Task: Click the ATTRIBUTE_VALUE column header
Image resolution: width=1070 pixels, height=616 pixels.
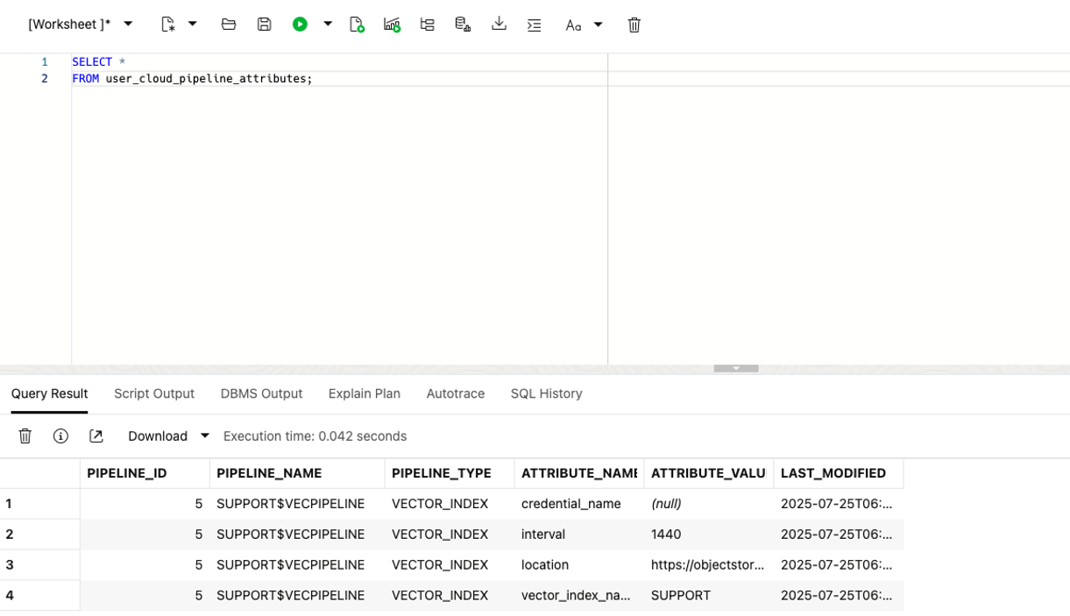Action: [x=709, y=473]
